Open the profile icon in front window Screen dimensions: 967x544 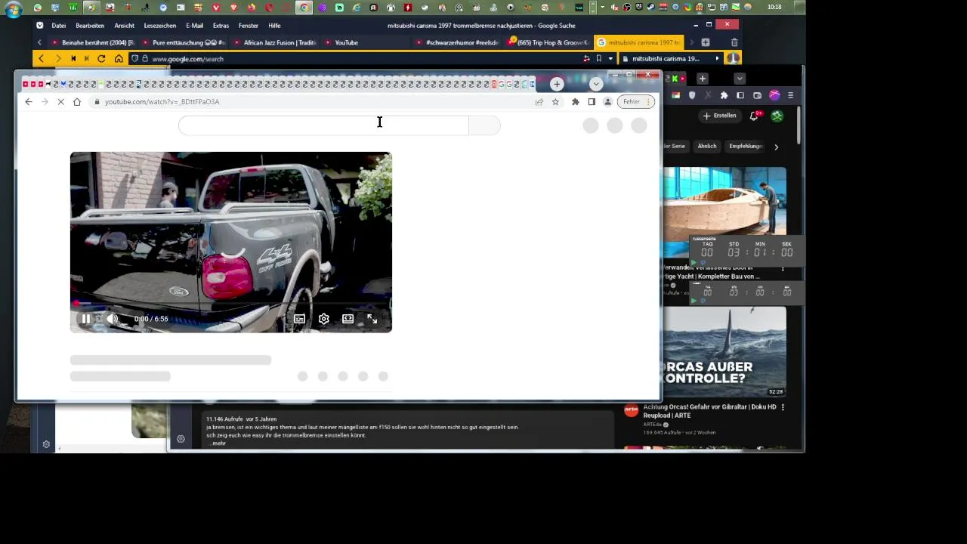[607, 102]
